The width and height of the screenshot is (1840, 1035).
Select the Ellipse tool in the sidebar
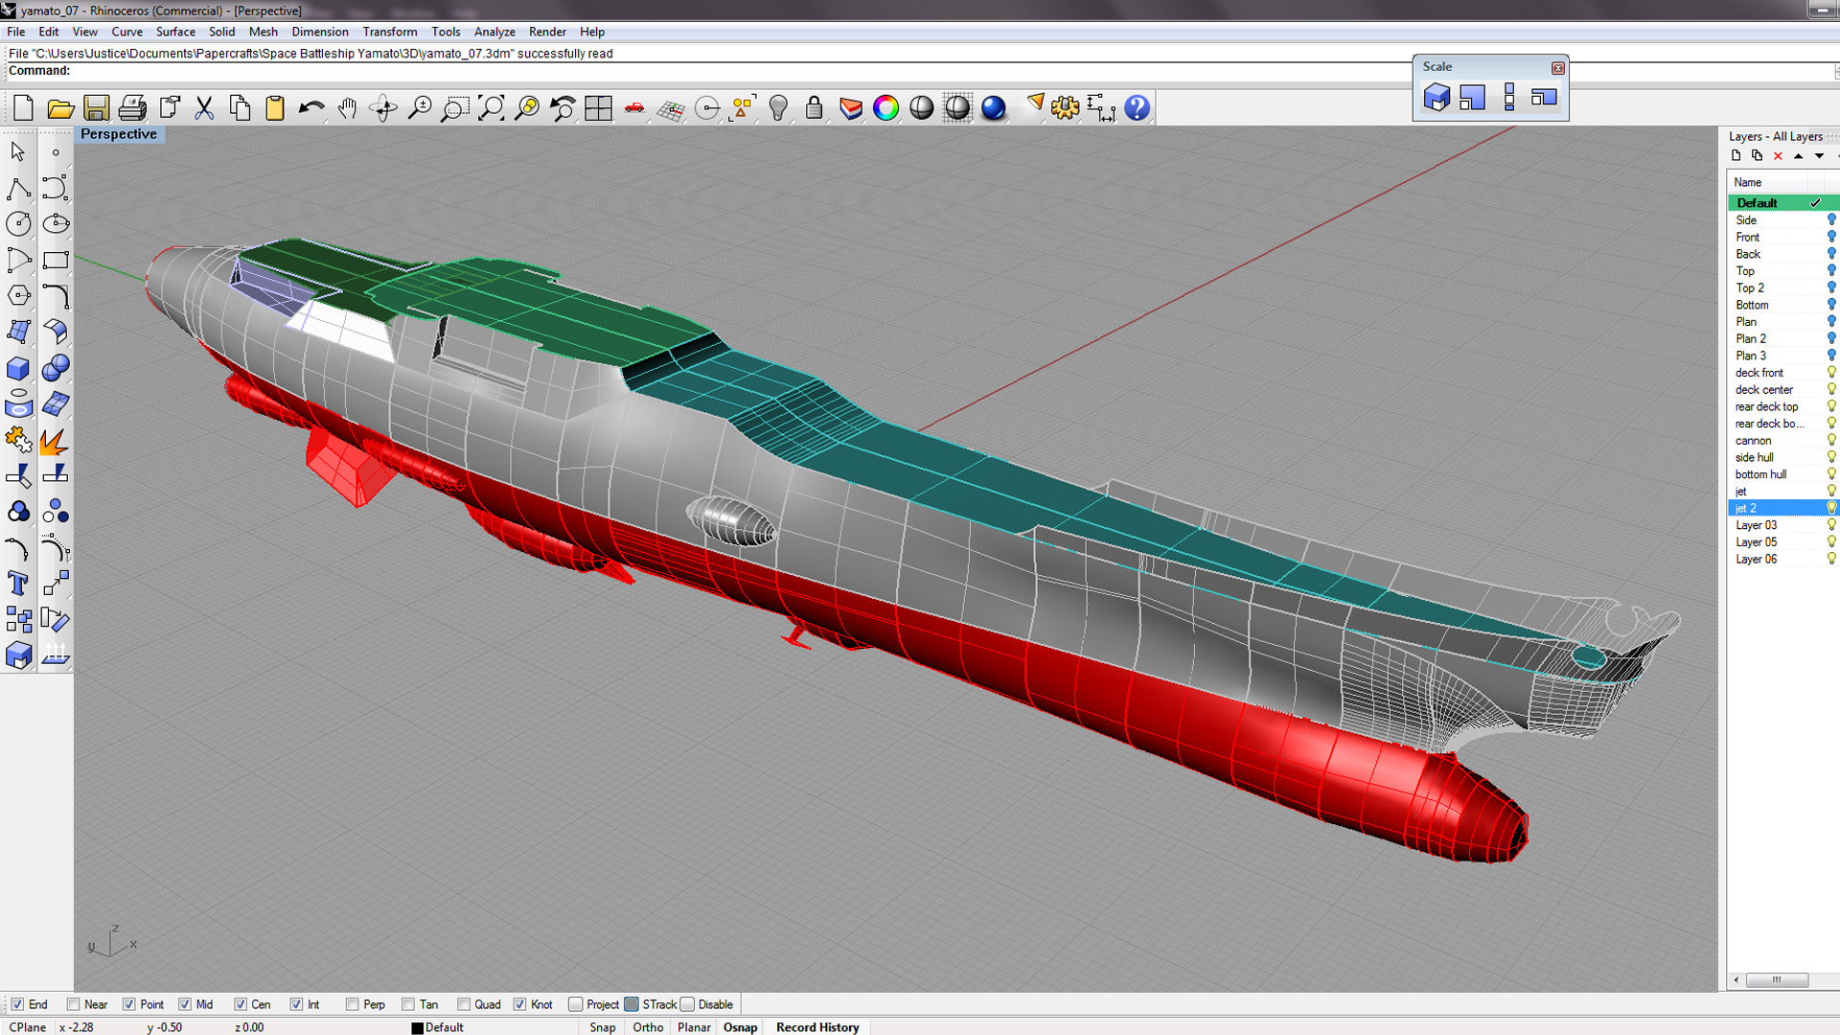point(56,224)
